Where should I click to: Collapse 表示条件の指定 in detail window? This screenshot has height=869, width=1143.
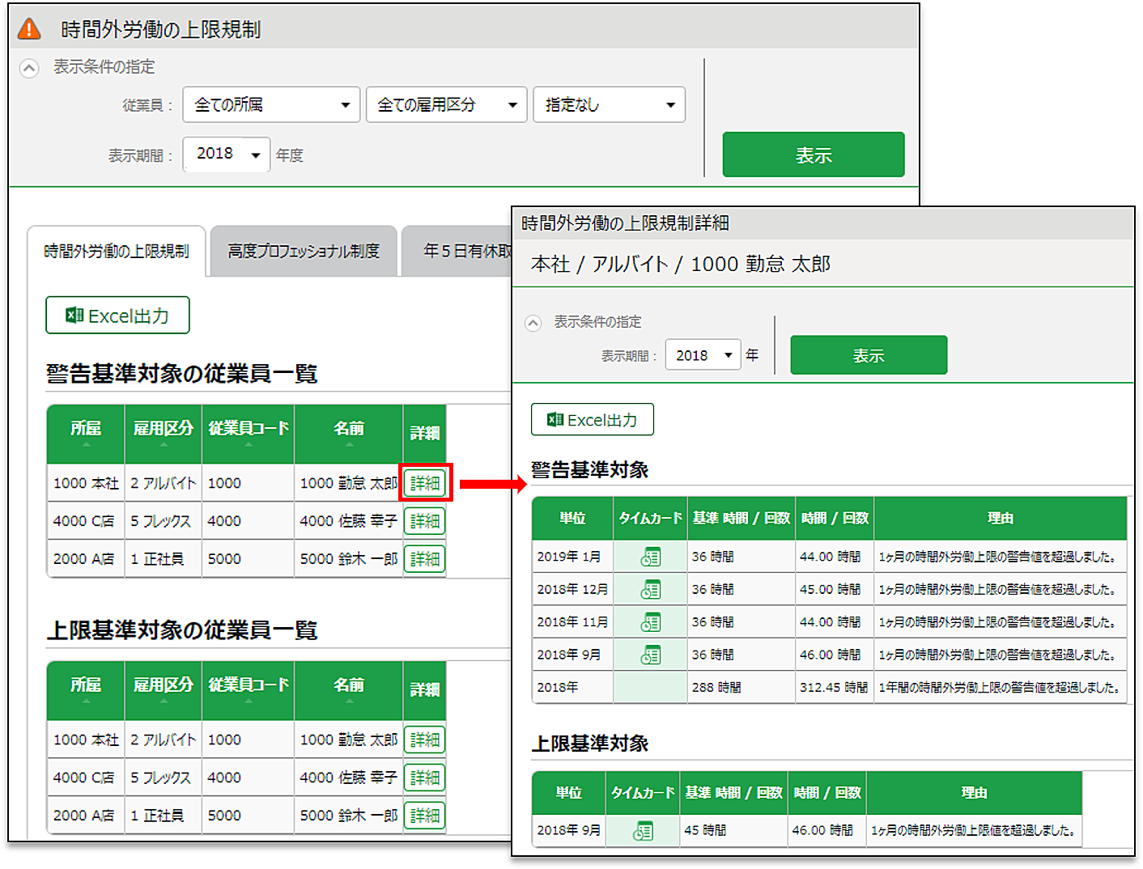click(533, 323)
